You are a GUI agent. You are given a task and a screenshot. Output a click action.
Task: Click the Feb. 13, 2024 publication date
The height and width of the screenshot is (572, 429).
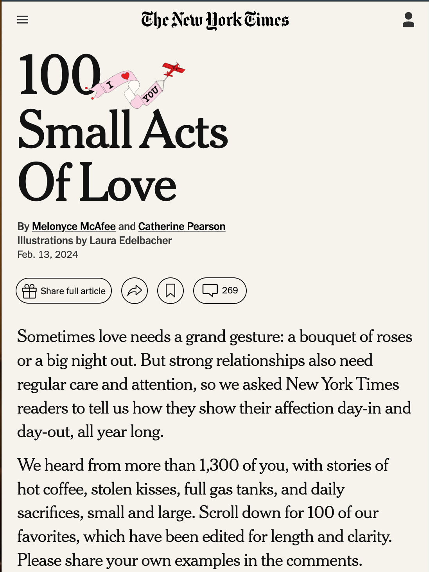(48, 255)
